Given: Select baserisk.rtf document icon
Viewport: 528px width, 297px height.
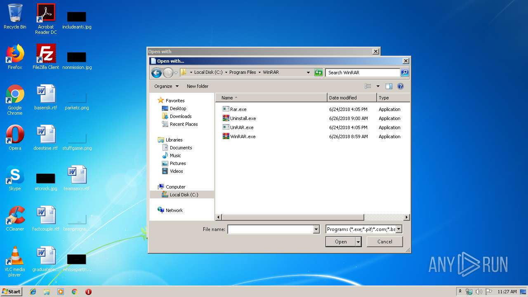Looking at the screenshot, I should (x=46, y=97).
